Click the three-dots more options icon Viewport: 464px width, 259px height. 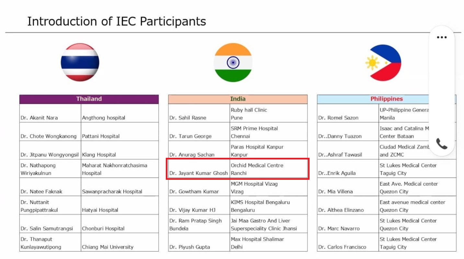[x=441, y=37]
